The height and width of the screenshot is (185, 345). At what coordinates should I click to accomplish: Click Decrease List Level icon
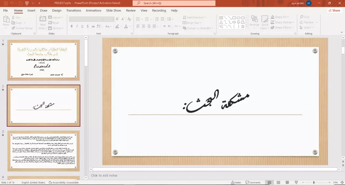coord(157,19)
